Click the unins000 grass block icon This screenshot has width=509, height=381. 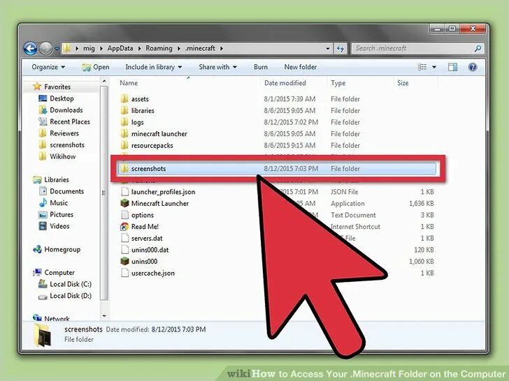click(124, 261)
